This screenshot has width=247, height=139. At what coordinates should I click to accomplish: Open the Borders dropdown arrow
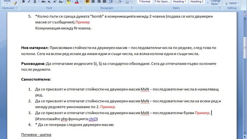pyautogui.click(x=130, y=2)
